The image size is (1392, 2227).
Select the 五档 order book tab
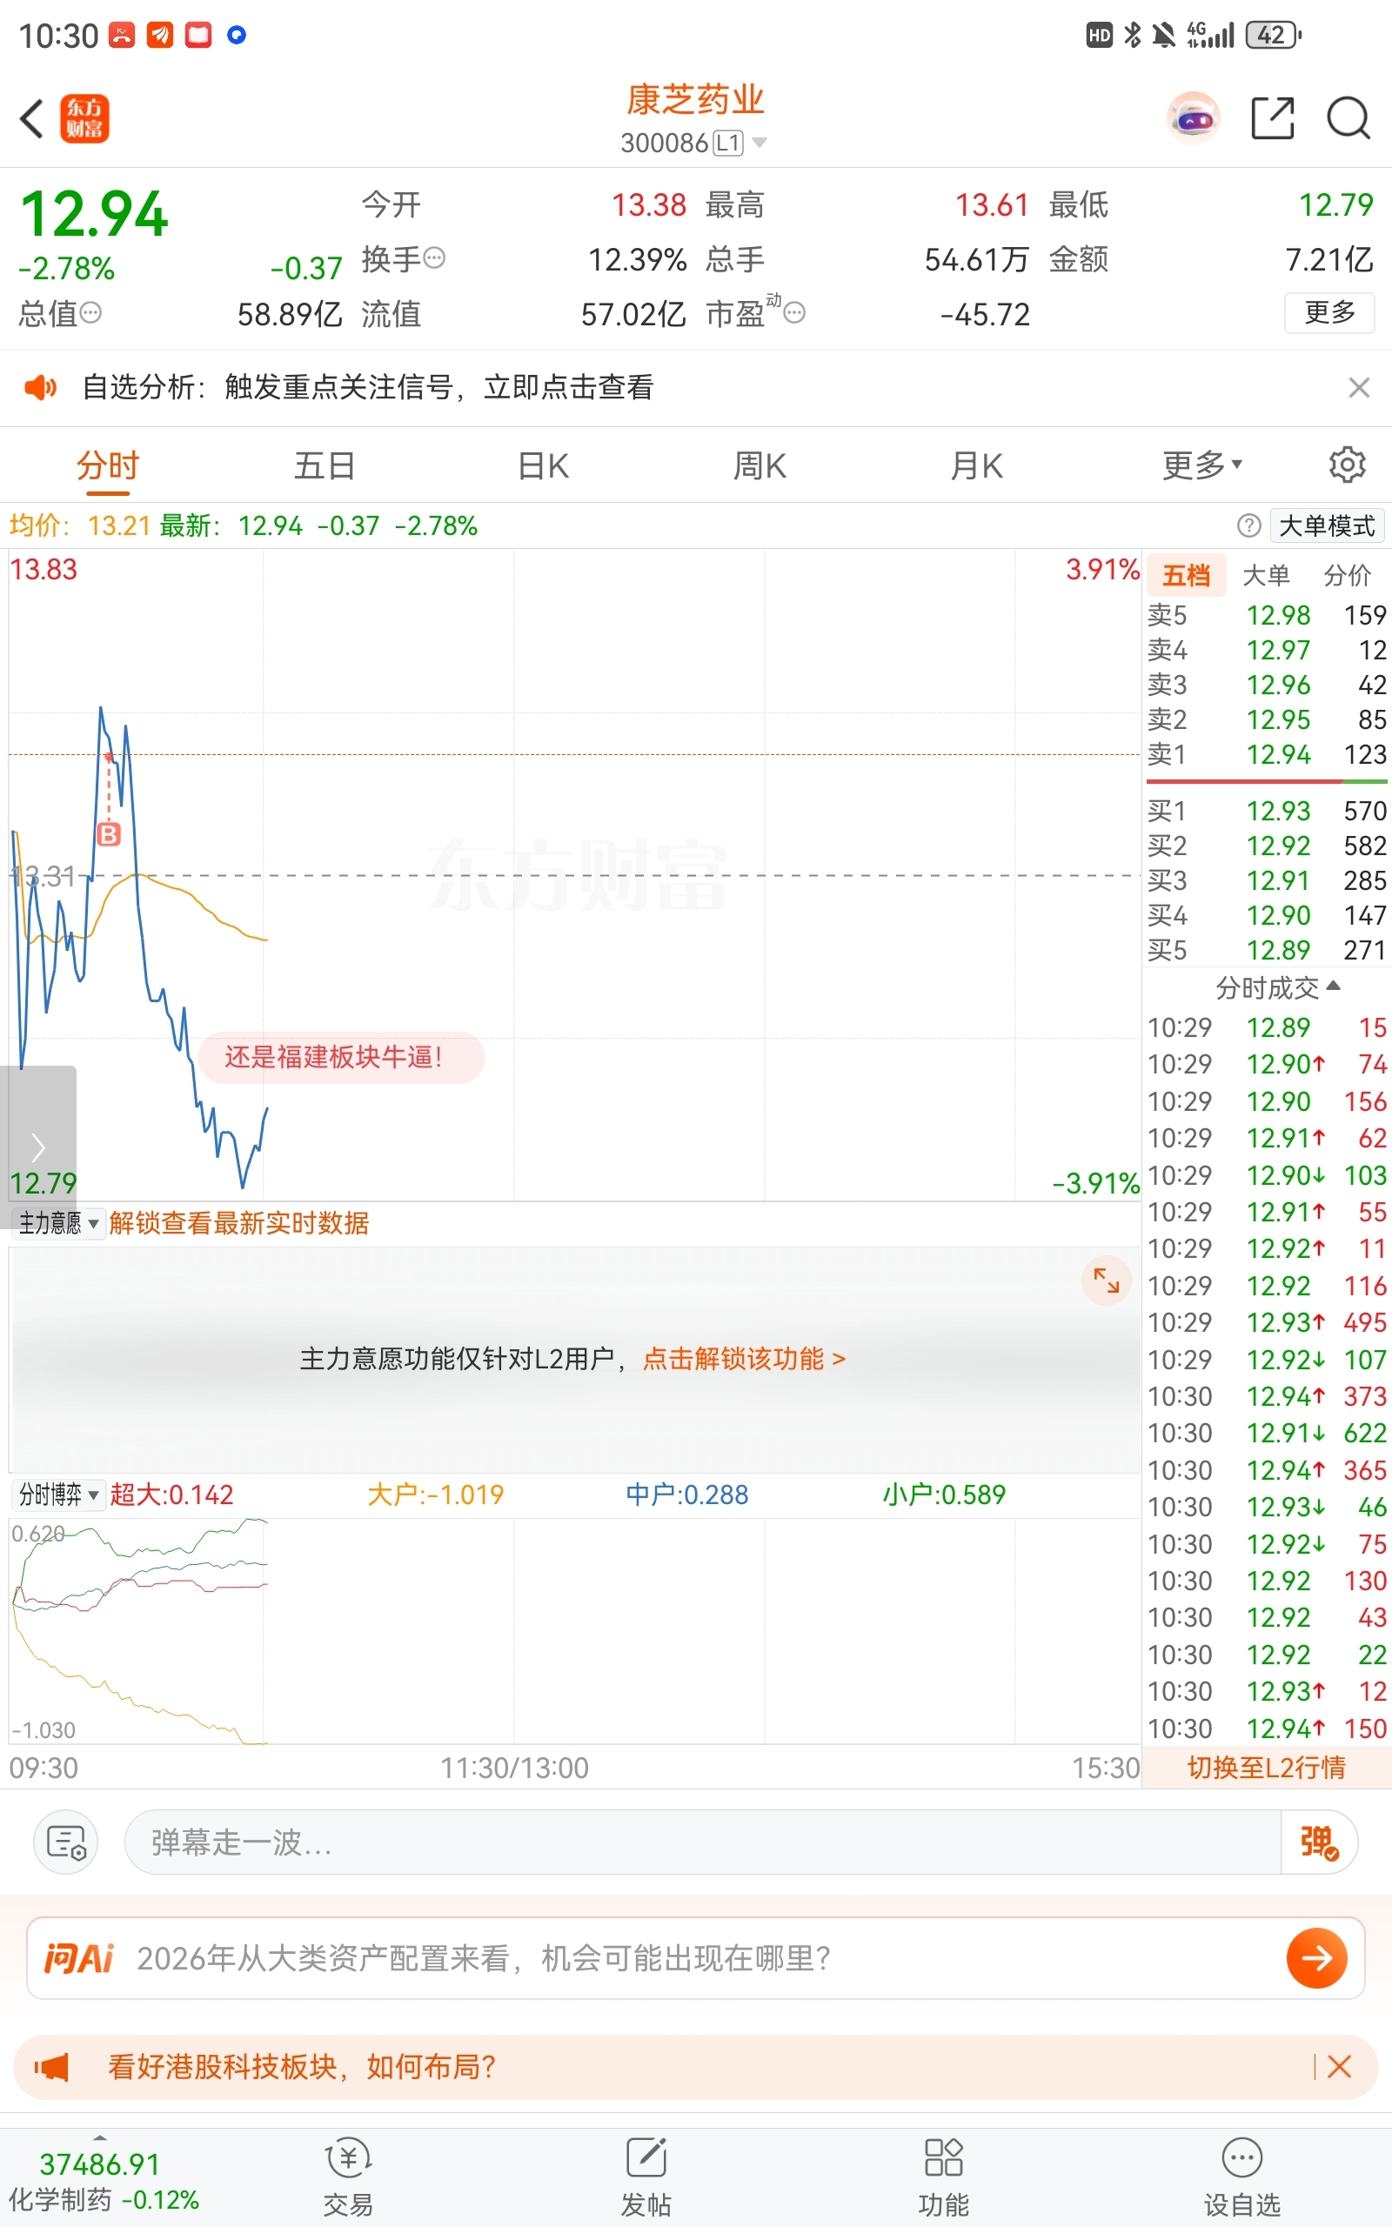[x=1186, y=575]
